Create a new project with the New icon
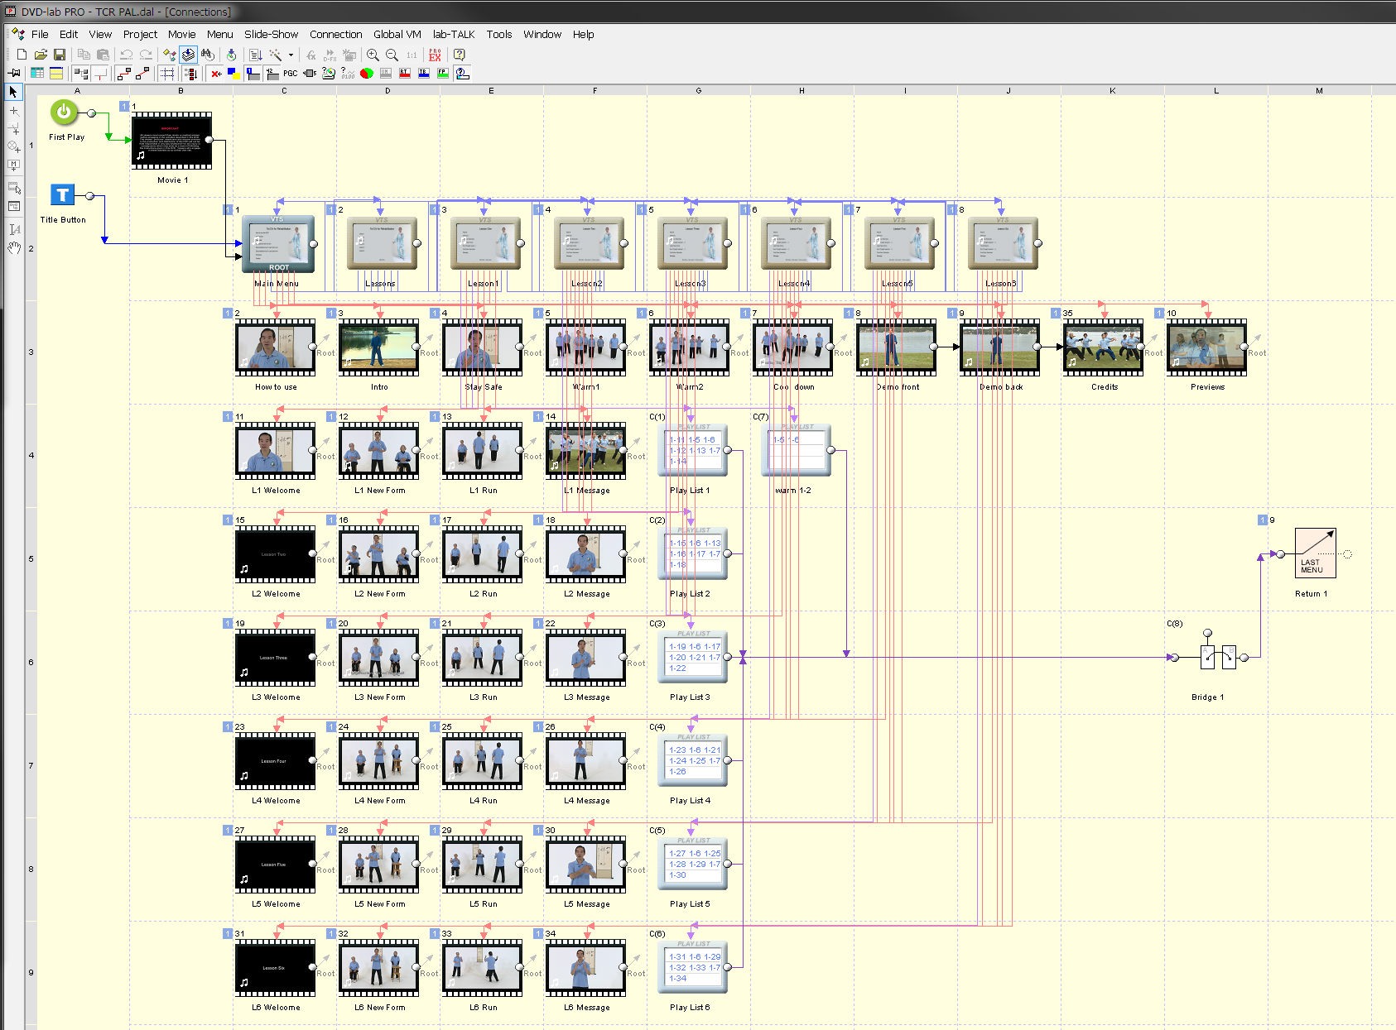 point(22,55)
